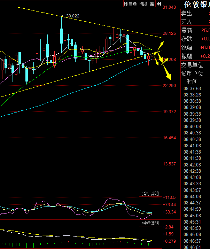Toggle the 均线 moving averages button

click(x=143, y=4)
